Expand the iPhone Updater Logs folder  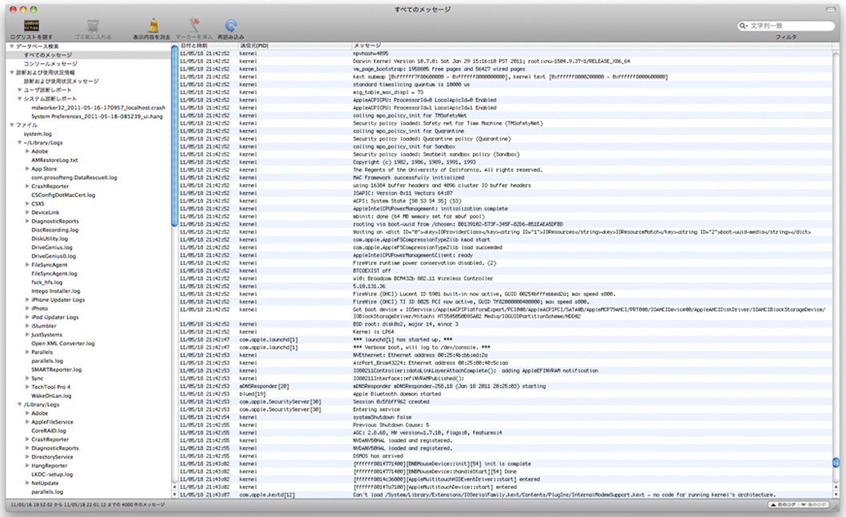(x=27, y=299)
